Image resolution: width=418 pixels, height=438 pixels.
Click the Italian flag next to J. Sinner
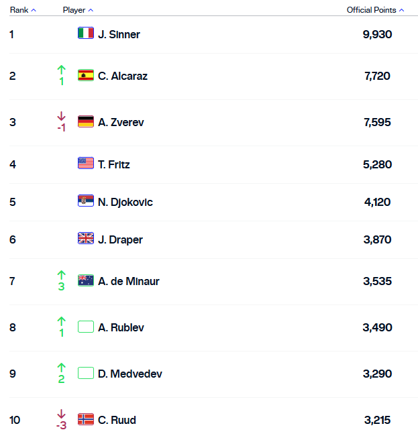pyautogui.click(x=85, y=34)
